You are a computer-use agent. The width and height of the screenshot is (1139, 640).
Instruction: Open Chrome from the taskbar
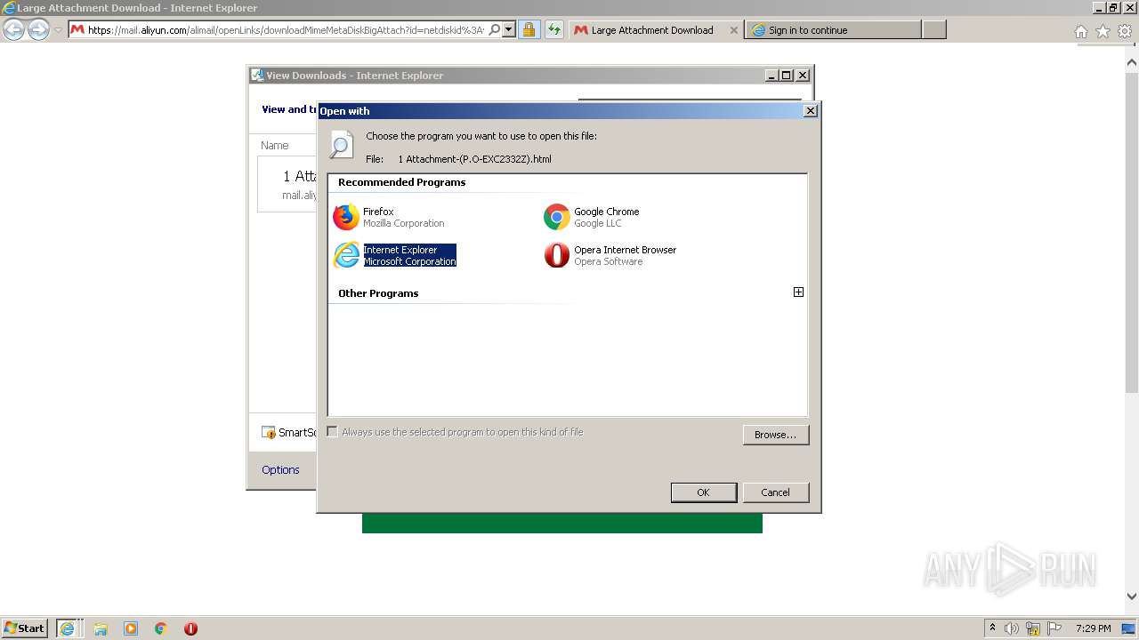[161, 628]
